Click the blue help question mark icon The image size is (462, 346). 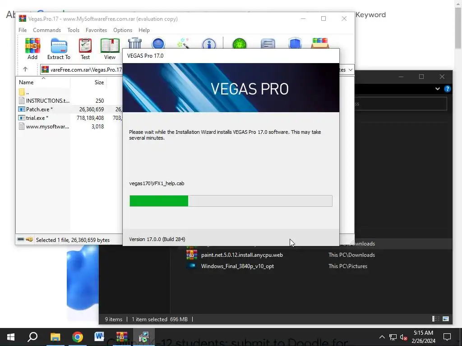pyautogui.click(x=447, y=89)
